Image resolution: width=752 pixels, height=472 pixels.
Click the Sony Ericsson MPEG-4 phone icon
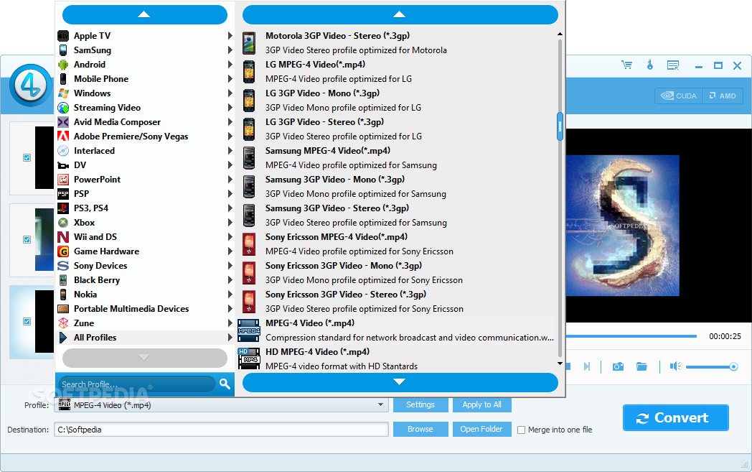pyautogui.click(x=249, y=244)
